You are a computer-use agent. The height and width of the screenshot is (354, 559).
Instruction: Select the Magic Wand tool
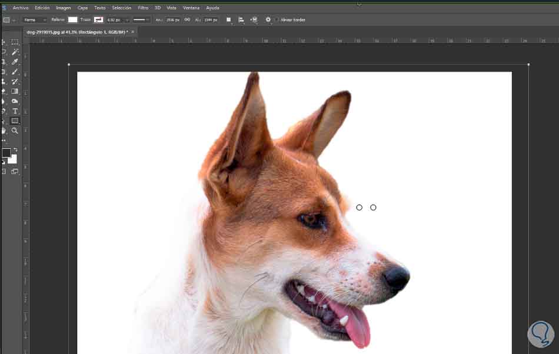click(x=15, y=52)
